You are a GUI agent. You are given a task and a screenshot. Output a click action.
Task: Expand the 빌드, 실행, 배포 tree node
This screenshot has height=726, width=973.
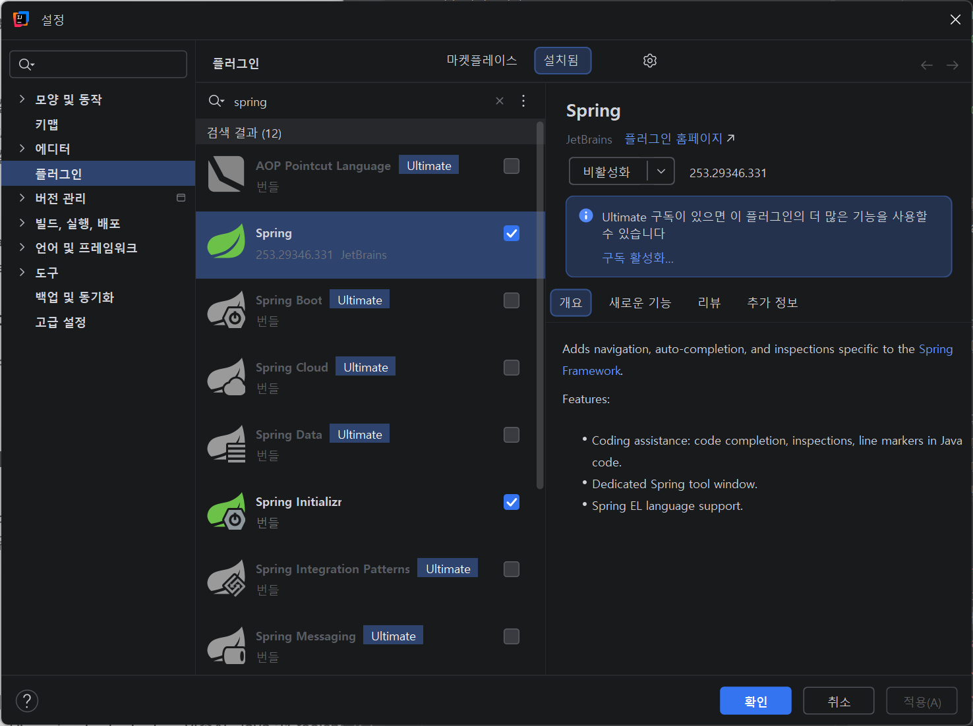22,223
